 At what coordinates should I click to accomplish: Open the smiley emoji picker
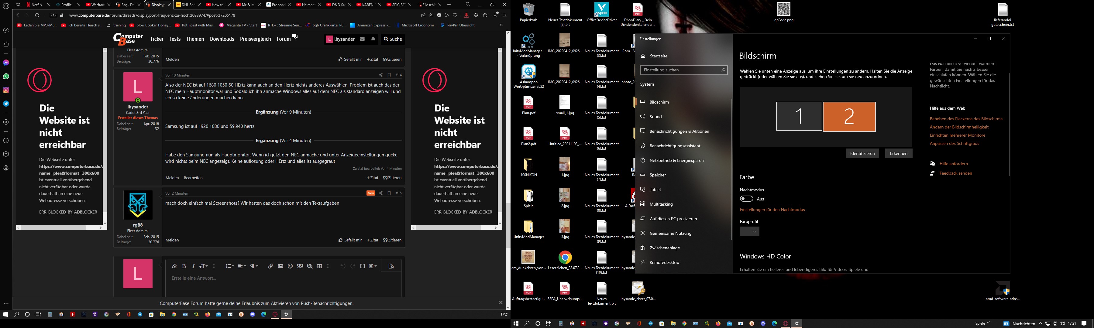pos(291,266)
